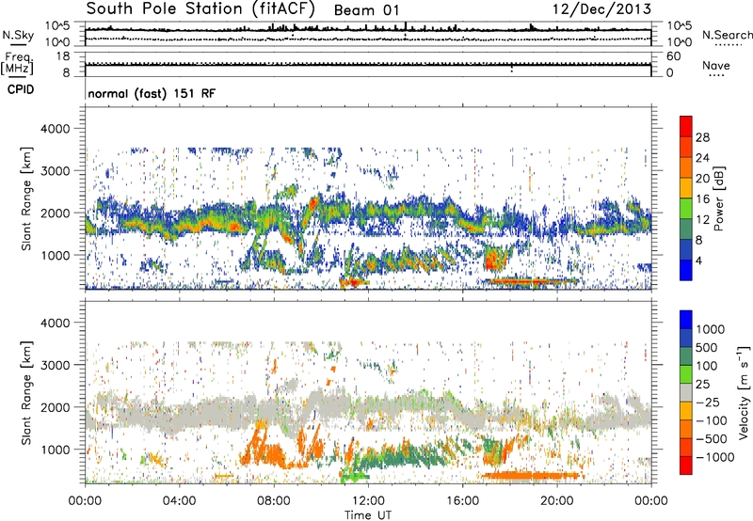Click Velocity colorbar value '-25'
753x521 pixels.
tap(709, 403)
